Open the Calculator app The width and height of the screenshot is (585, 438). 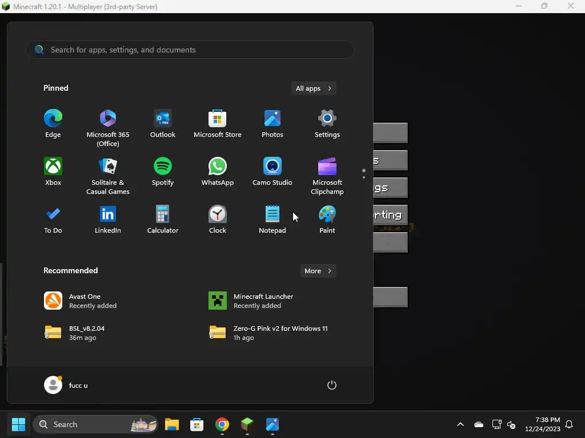pos(163,220)
